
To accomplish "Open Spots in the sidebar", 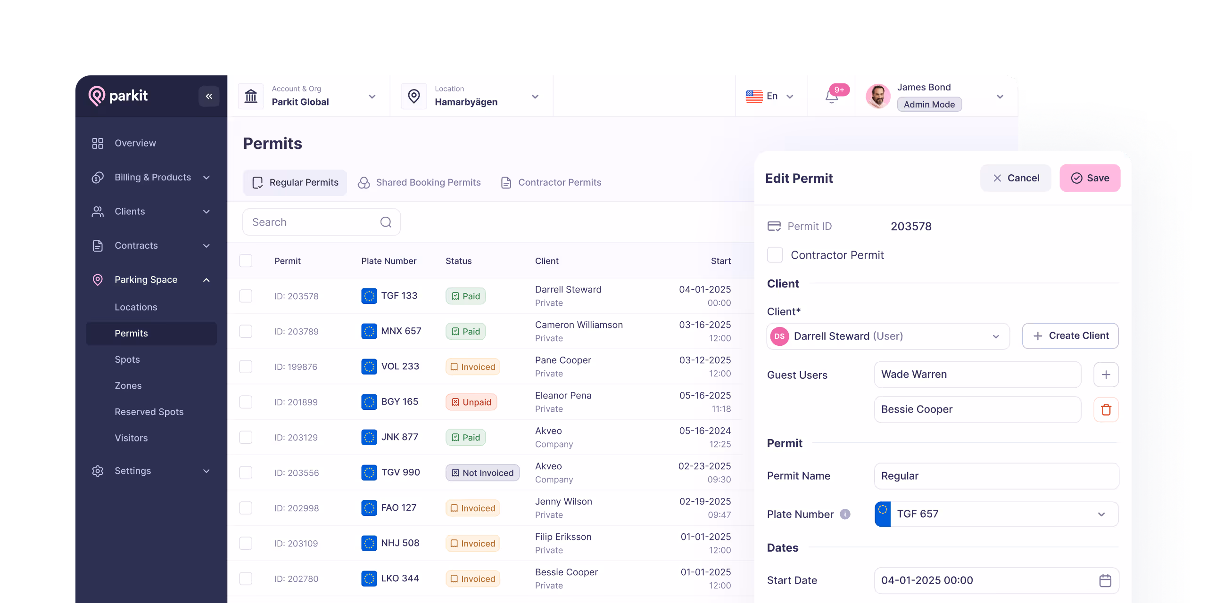I will pyautogui.click(x=127, y=359).
